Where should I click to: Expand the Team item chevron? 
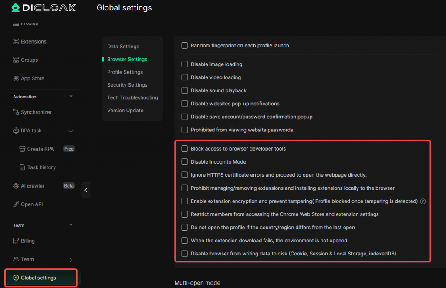pyautogui.click(x=71, y=260)
